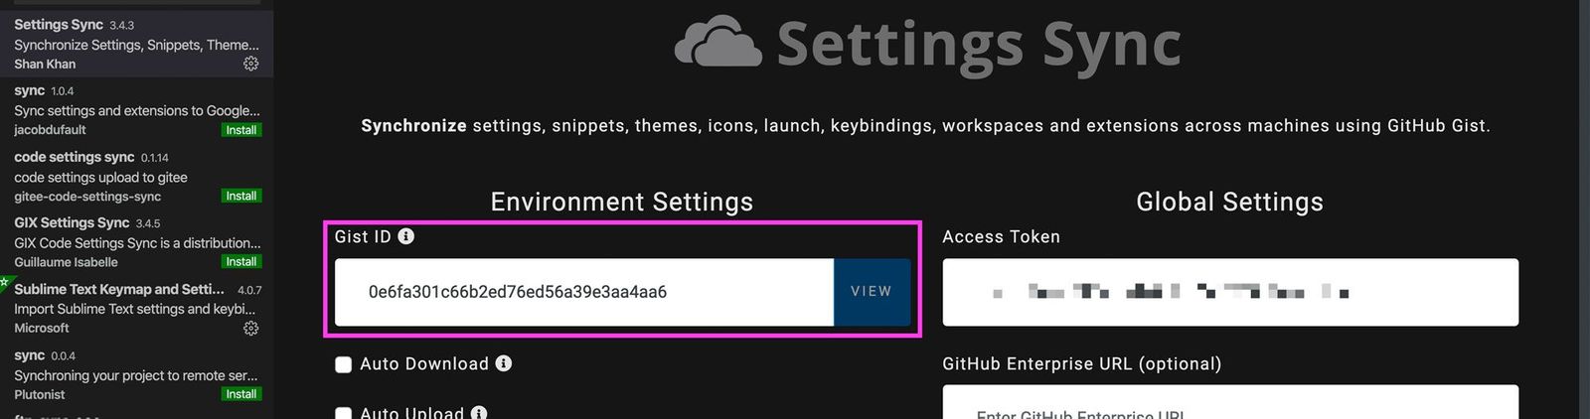Open manage gear for Settings Sync extension
Screen dimensions: 1590x419
click(250, 64)
